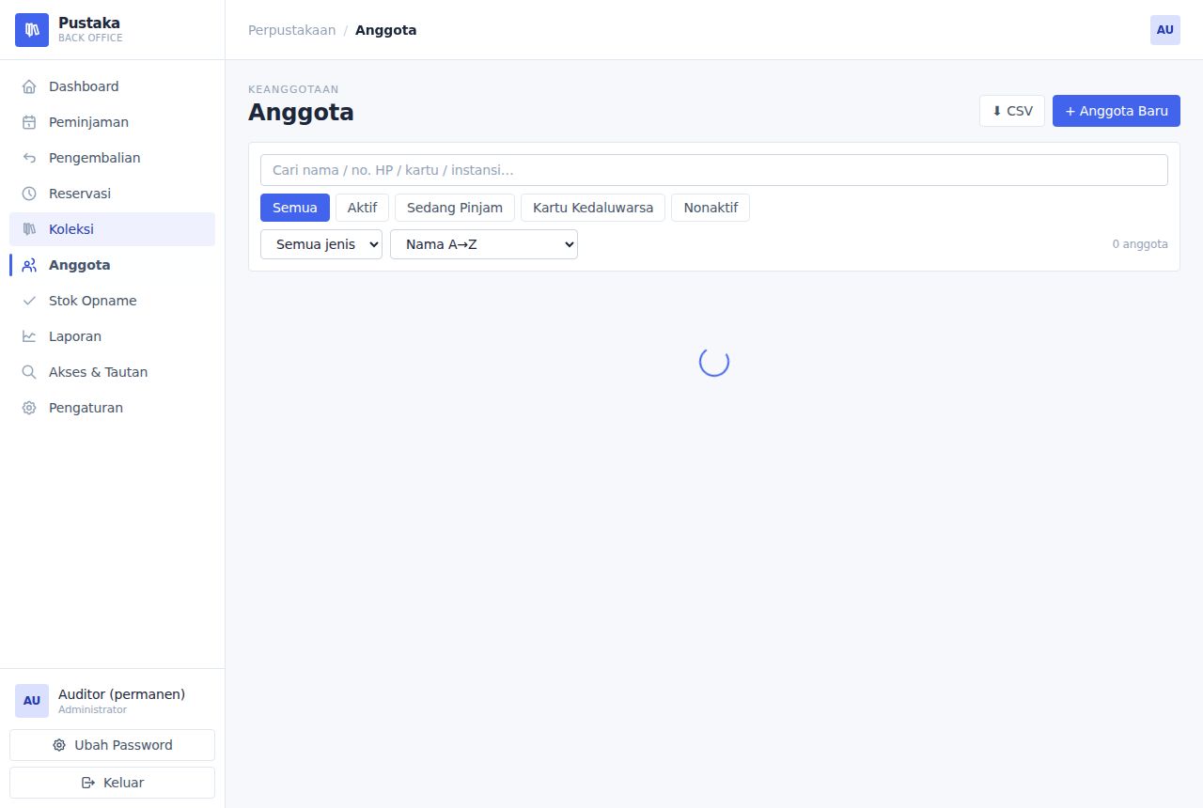Expand the Nama A→Z sort dropdown
The image size is (1203, 808).
484,244
